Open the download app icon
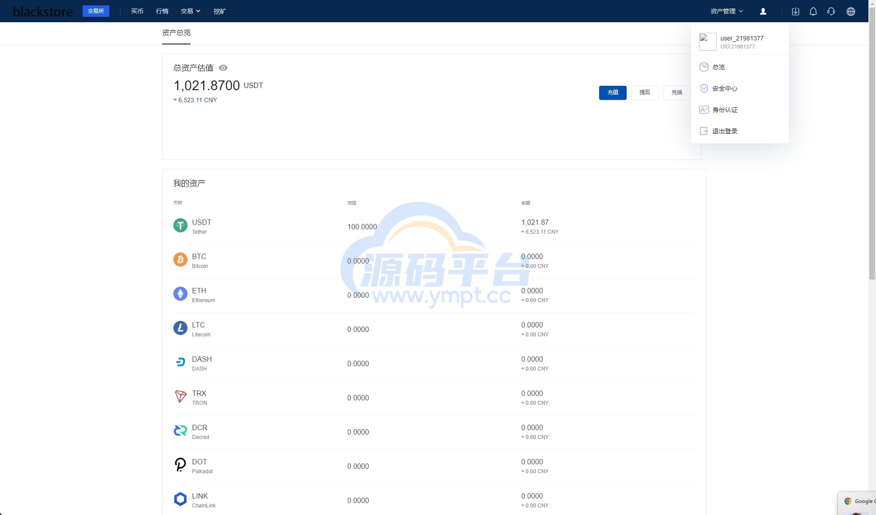The width and height of the screenshot is (876, 515). coord(796,12)
